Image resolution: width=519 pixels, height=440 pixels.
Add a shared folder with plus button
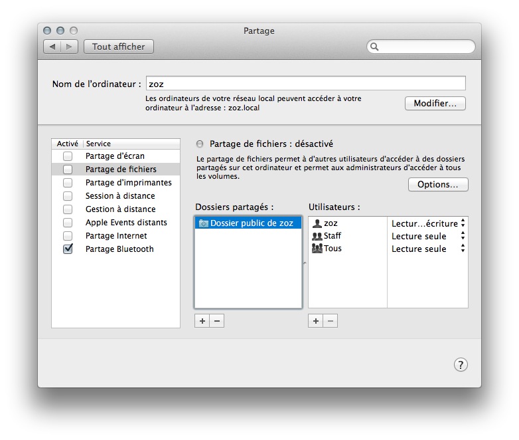pyautogui.click(x=202, y=321)
